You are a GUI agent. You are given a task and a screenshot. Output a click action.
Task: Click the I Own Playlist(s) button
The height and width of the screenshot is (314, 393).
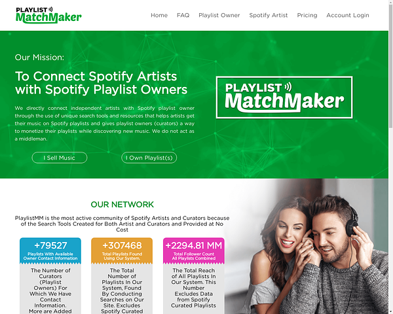[x=149, y=158]
